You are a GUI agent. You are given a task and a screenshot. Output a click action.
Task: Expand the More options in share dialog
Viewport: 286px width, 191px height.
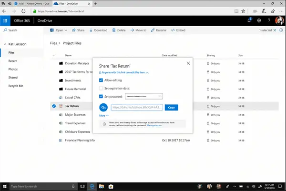pos(104,116)
